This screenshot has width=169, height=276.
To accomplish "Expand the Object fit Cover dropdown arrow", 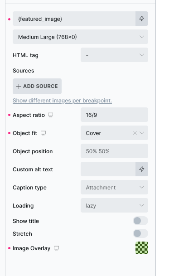I will click(142, 133).
